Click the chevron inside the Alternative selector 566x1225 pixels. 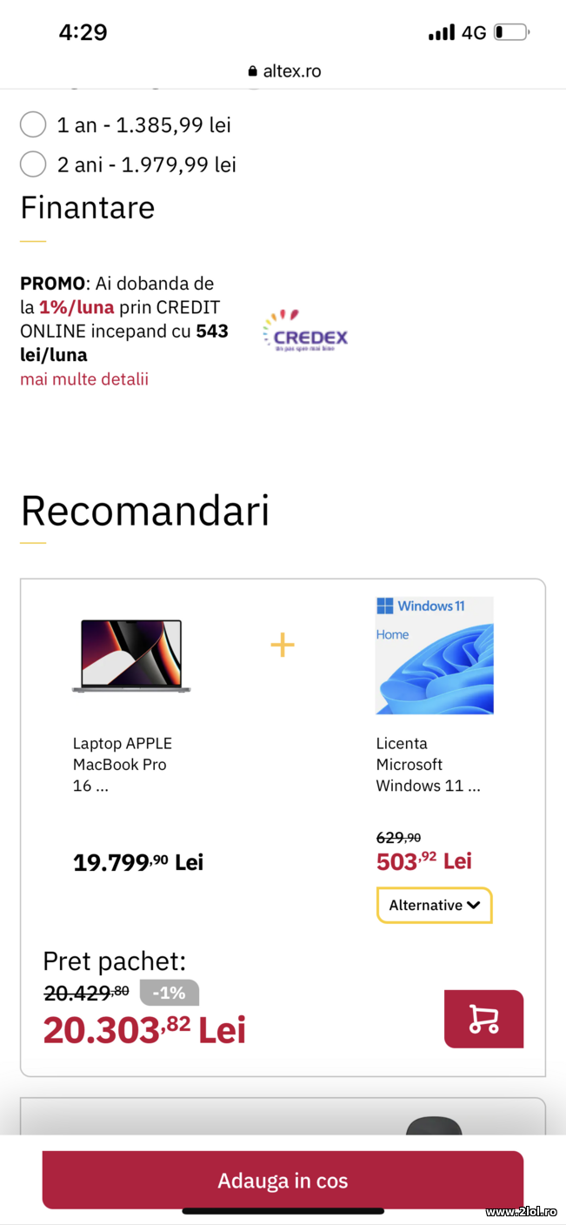[473, 905]
